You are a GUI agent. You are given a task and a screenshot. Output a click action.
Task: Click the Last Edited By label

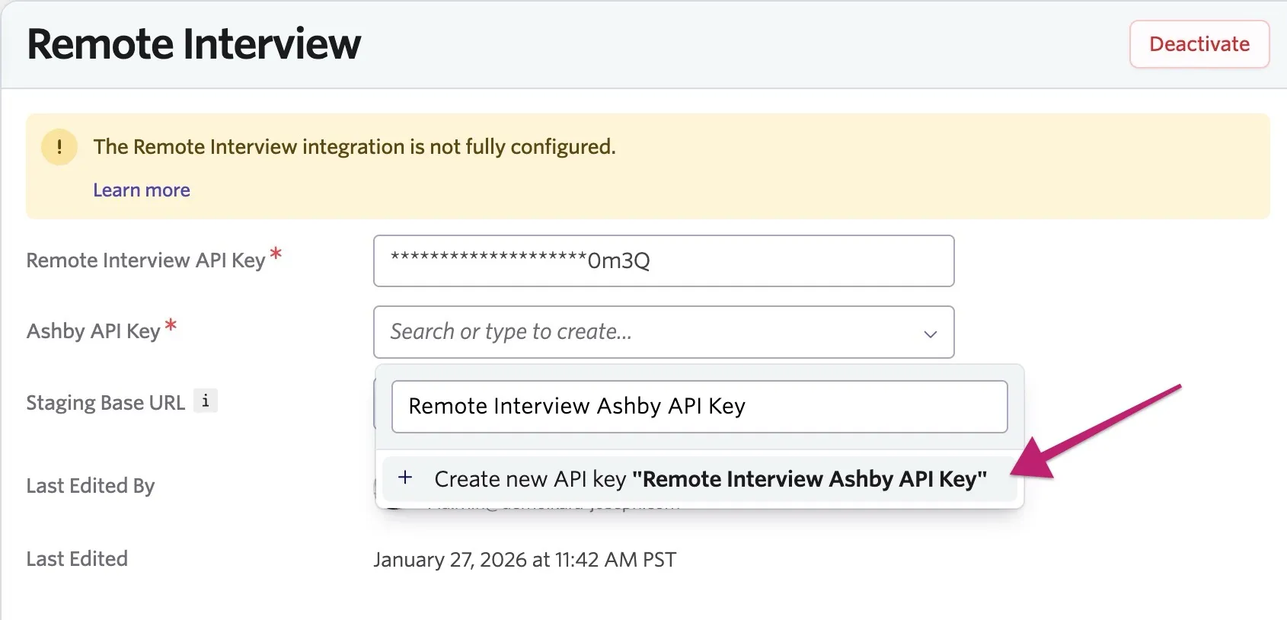[91, 486]
